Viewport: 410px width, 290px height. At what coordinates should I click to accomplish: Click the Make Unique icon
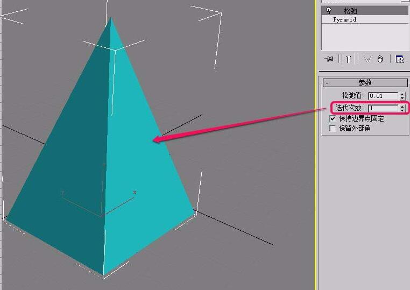tap(367, 59)
